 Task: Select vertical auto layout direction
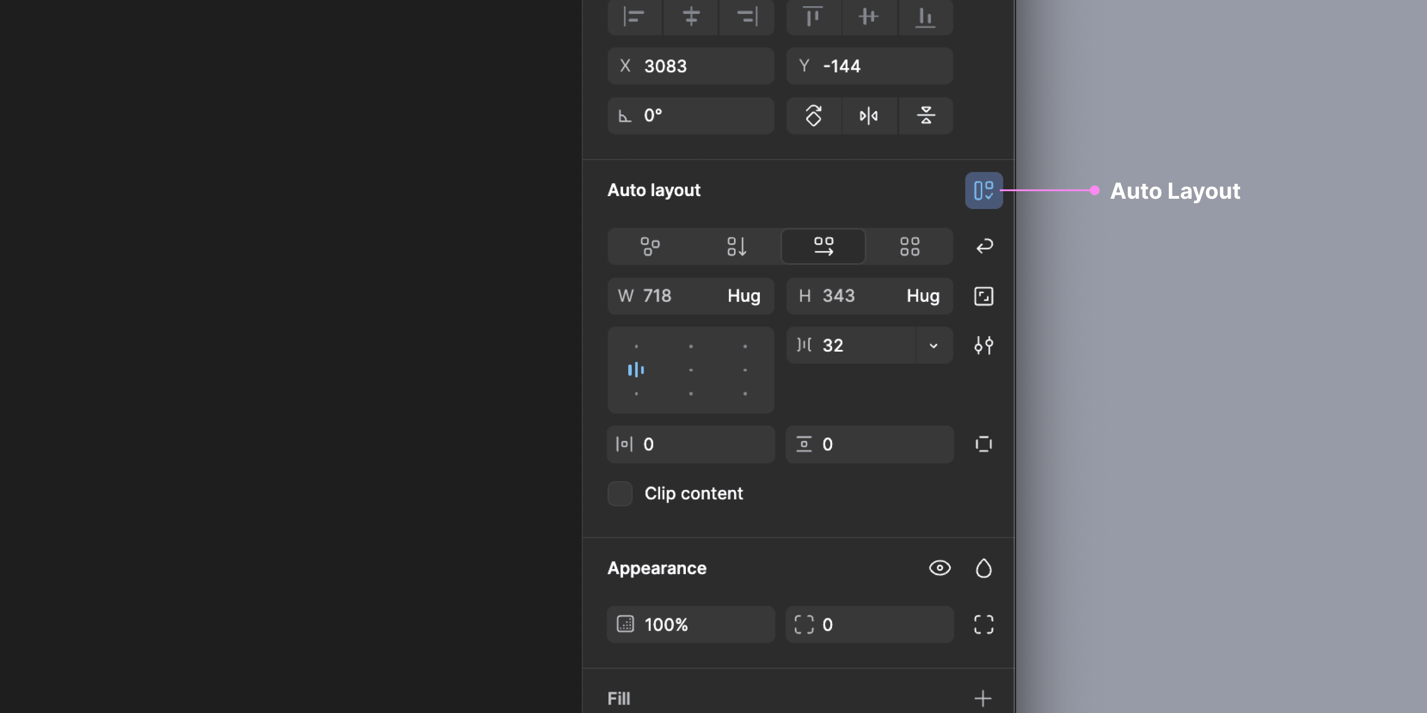point(736,246)
